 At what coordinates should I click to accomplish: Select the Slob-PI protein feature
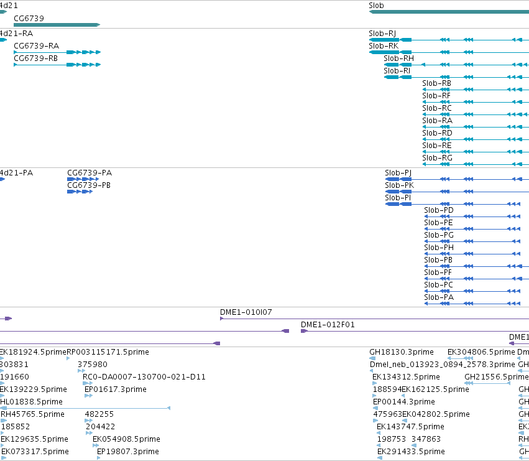398,198
